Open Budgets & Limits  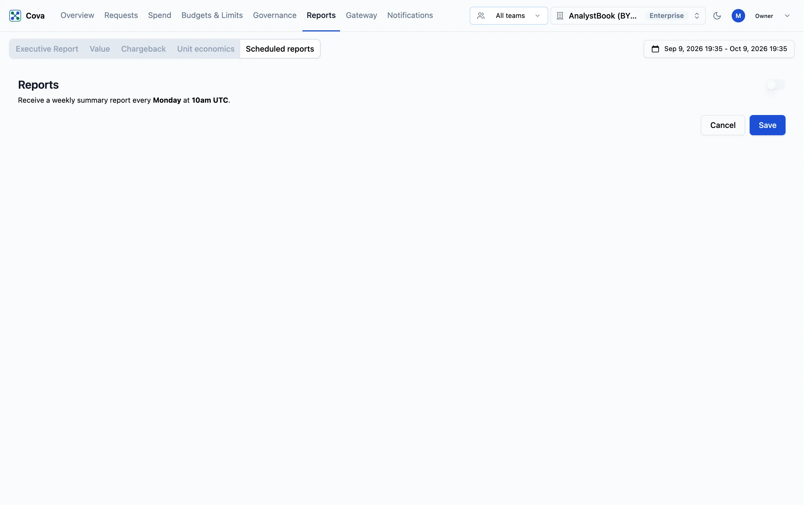point(212,15)
